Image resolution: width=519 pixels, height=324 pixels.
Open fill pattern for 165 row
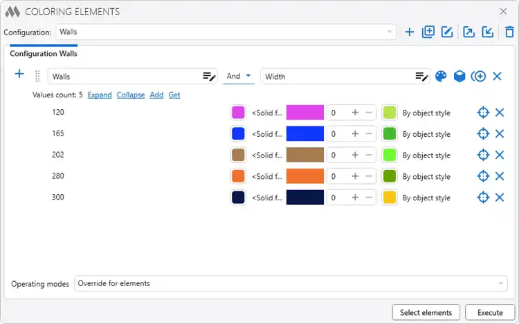(267, 134)
